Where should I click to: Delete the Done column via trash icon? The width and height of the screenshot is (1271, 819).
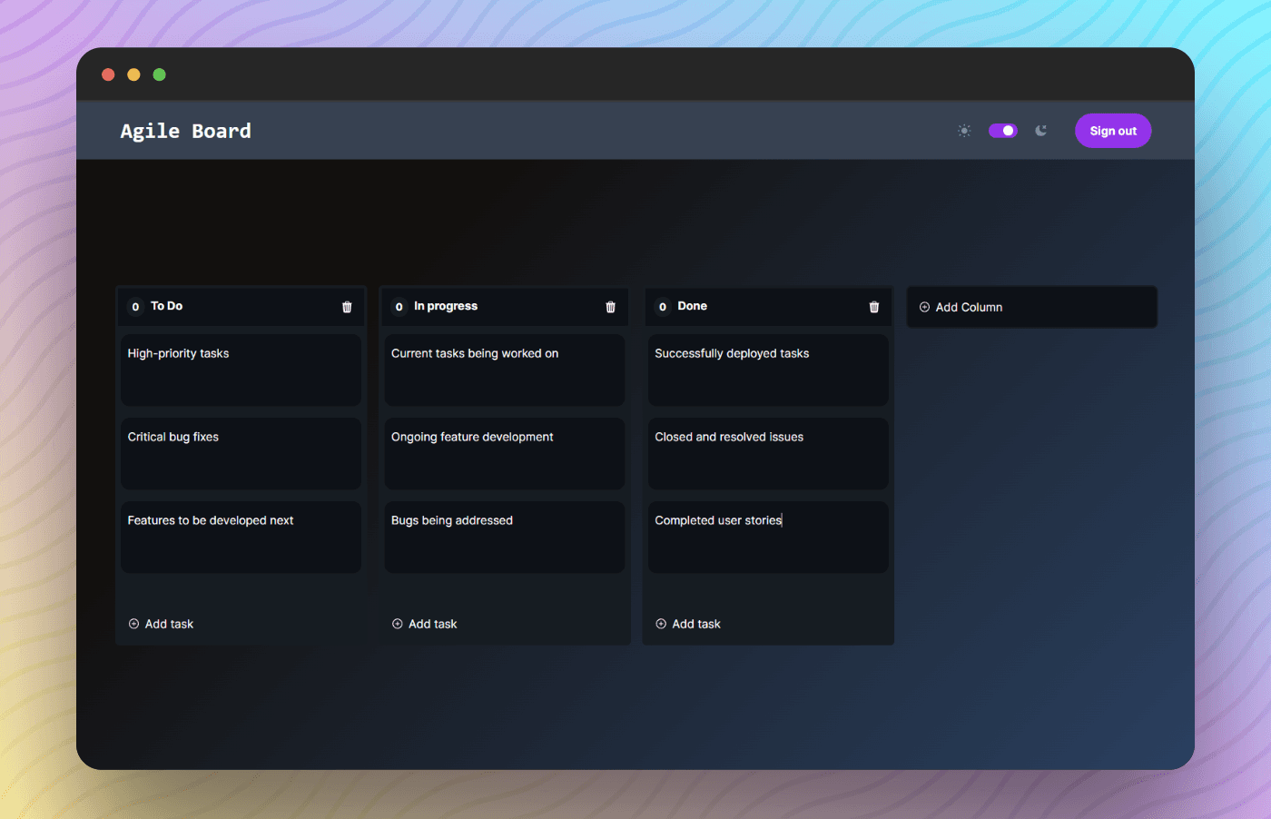pos(873,307)
